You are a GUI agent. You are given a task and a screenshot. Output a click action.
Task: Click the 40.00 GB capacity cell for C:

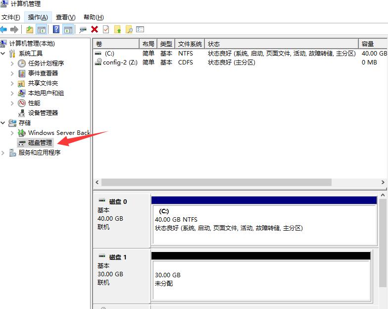[374, 54]
